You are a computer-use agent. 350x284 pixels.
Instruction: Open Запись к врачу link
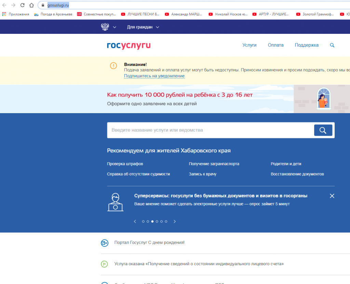pos(203,174)
